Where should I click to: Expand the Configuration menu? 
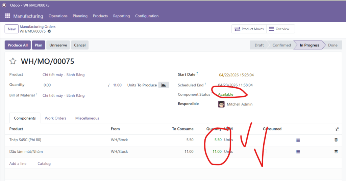pos(147,16)
